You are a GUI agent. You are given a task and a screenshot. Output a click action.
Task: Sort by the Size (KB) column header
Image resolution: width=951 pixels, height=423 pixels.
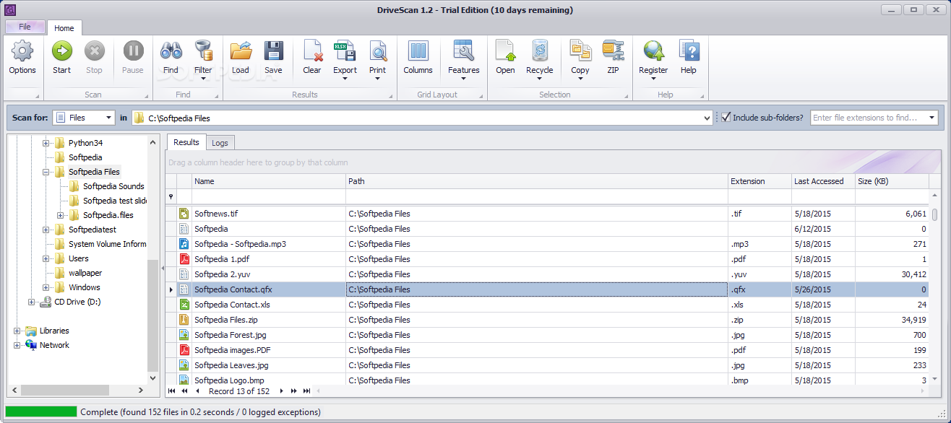[x=892, y=181]
